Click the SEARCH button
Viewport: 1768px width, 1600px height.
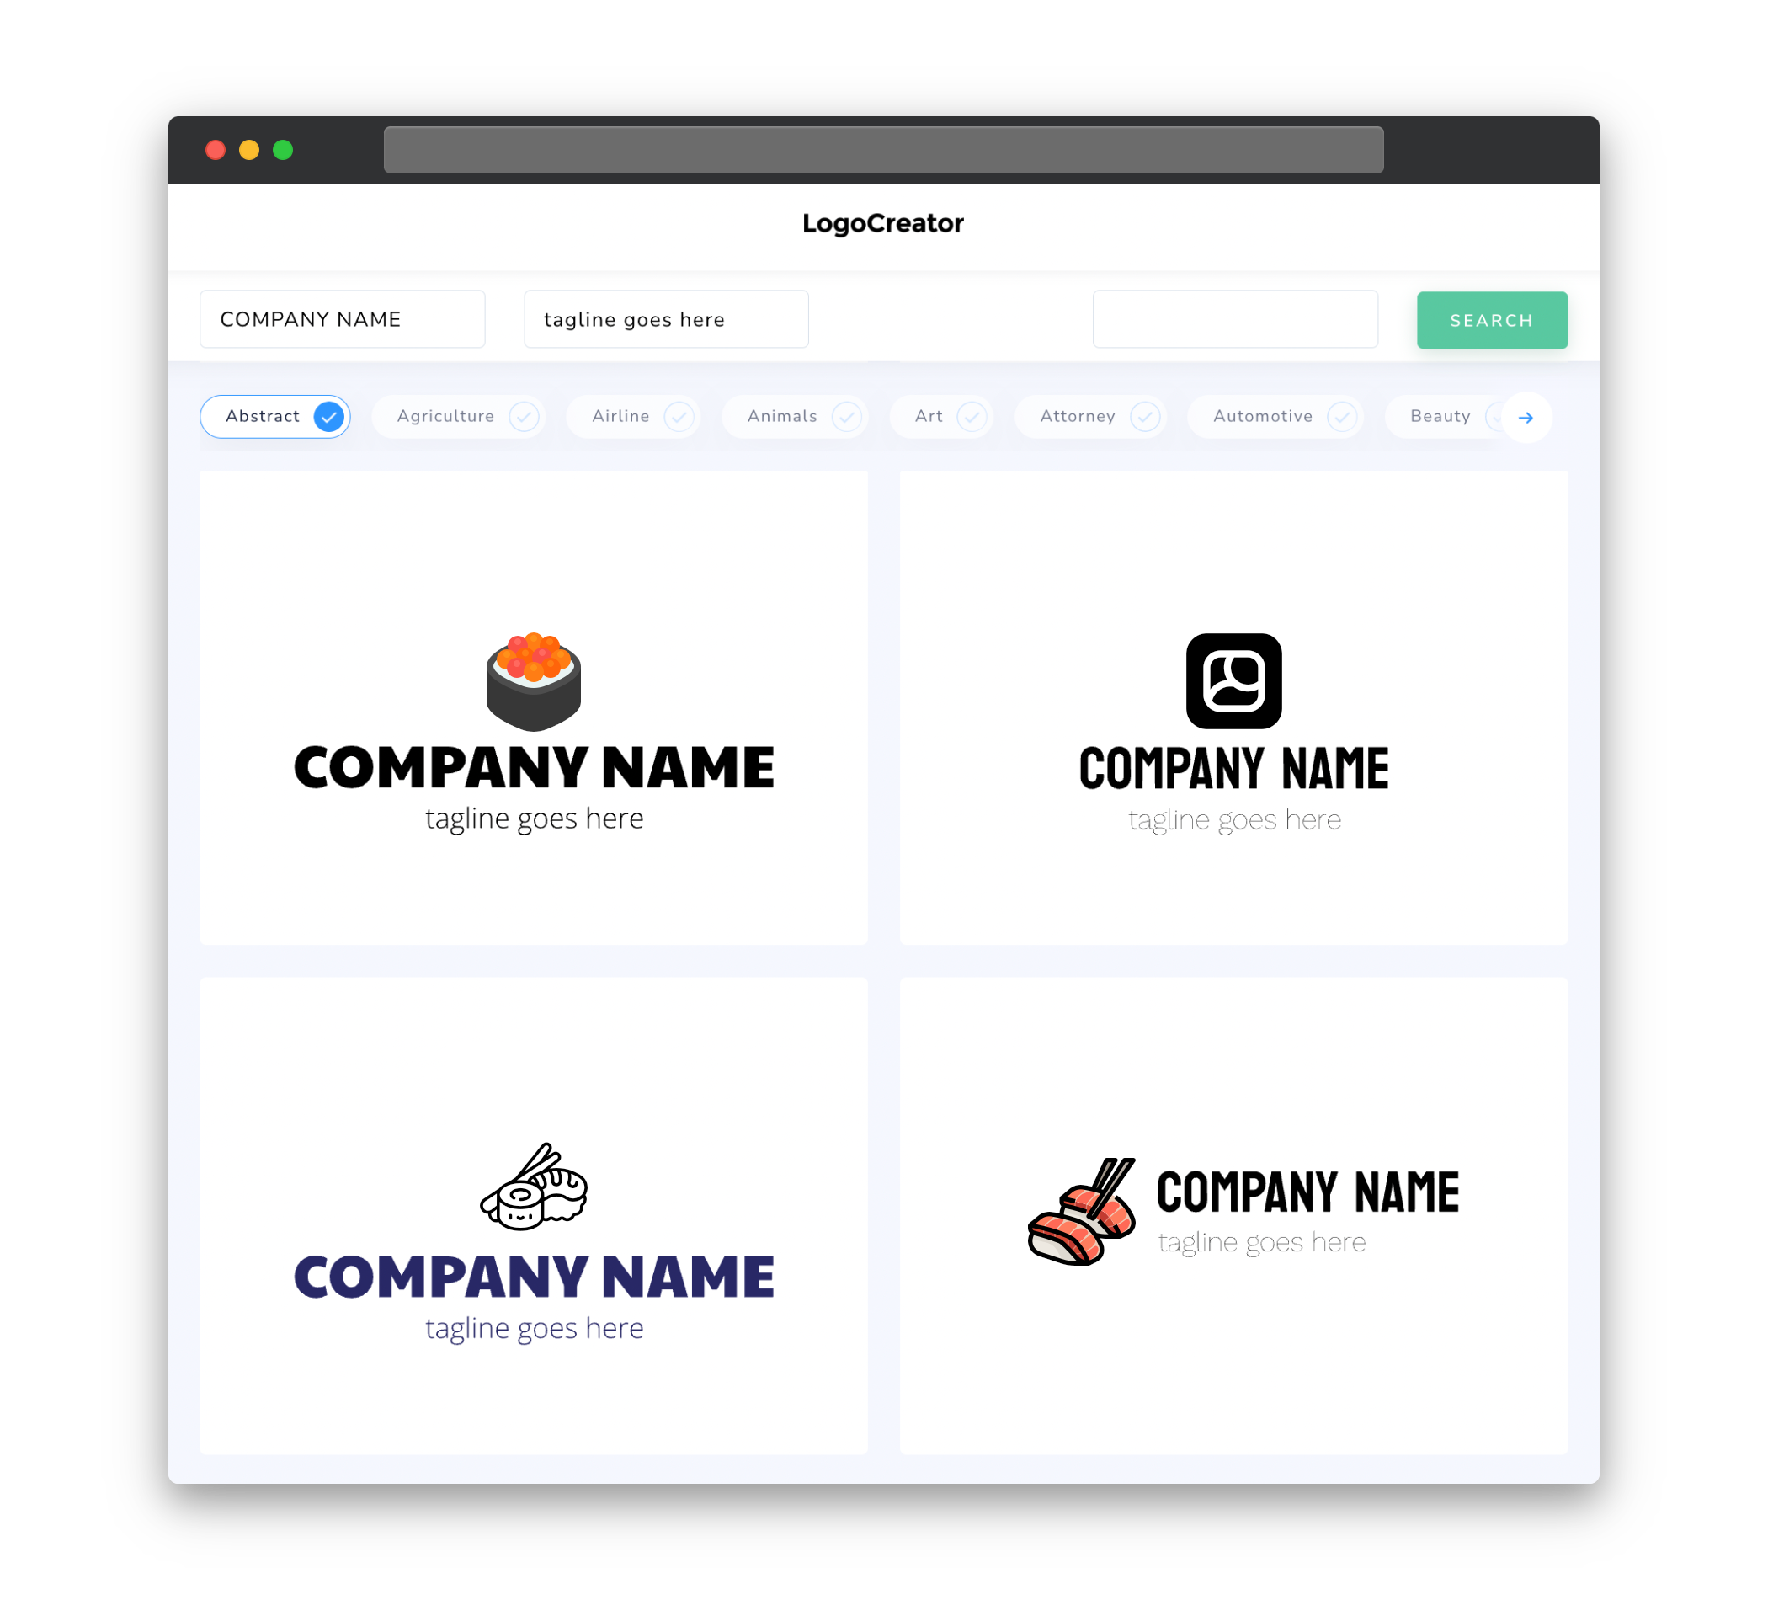1491,319
